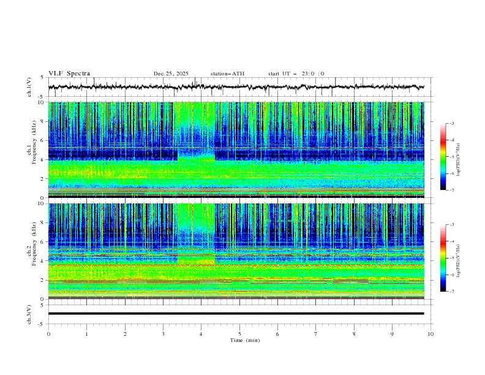Viewport: 485px width, 375px height.
Task: Click the "start UT = 23:0 :0" text
Action: [296, 74]
